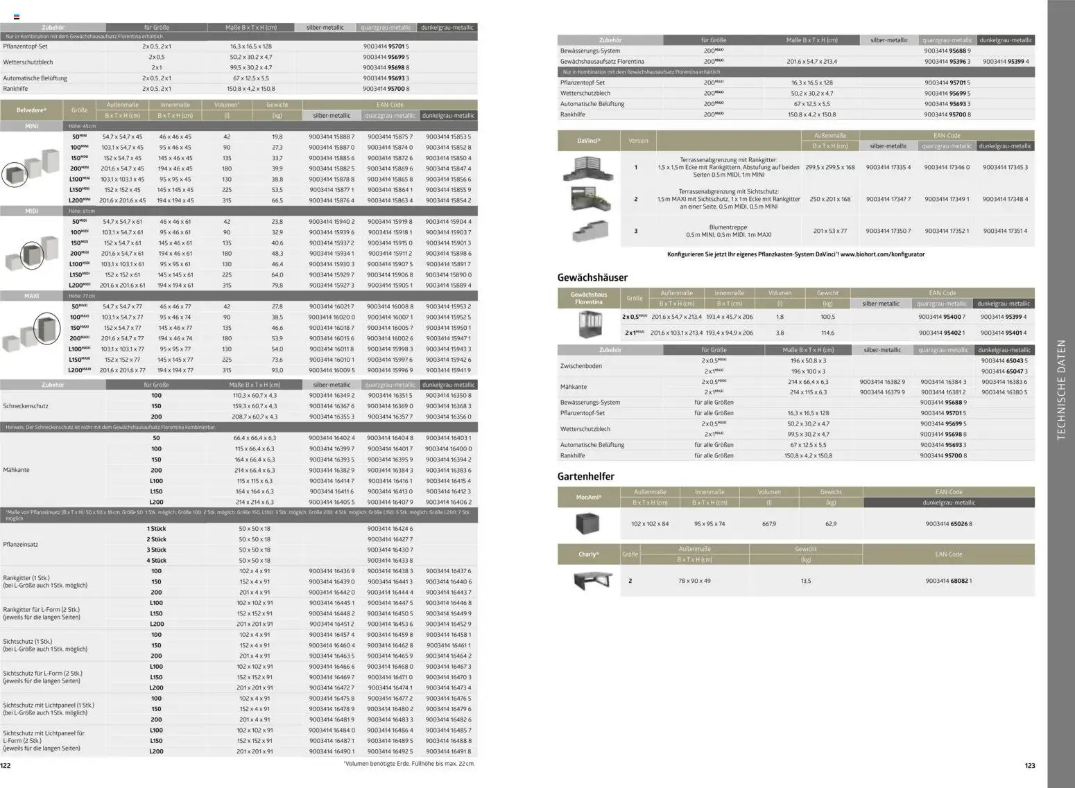This screenshot has width=1075, height=788.
Task: Click the Gartenhelfer heading
Action: pyautogui.click(x=586, y=476)
